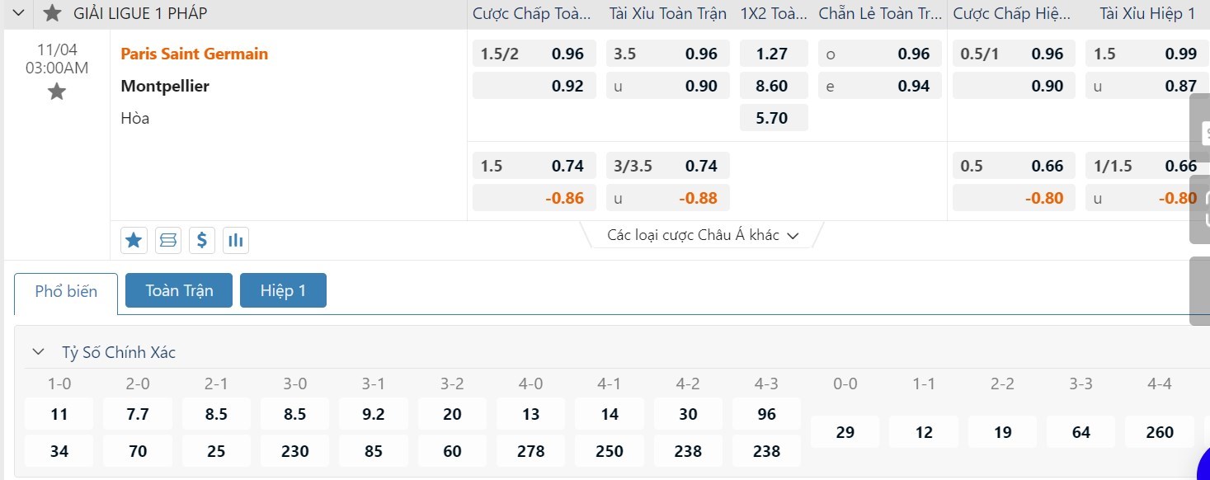
Task: Bet on the 2-0 correct score at 7.7
Action: tap(138, 414)
